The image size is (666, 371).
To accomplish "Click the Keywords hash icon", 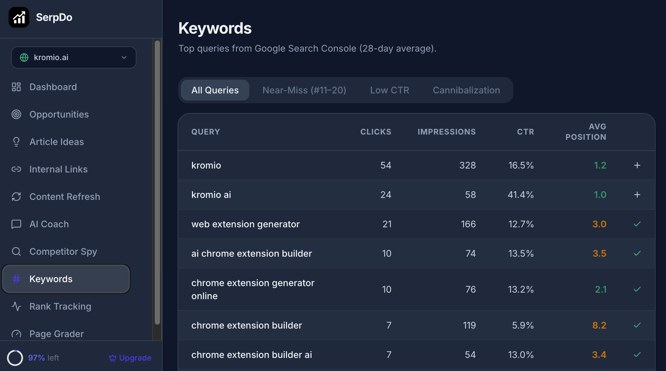I will 16,279.
